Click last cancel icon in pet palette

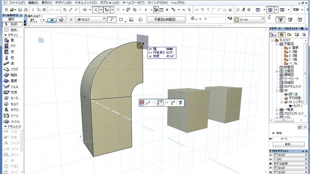(x=180, y=102)
